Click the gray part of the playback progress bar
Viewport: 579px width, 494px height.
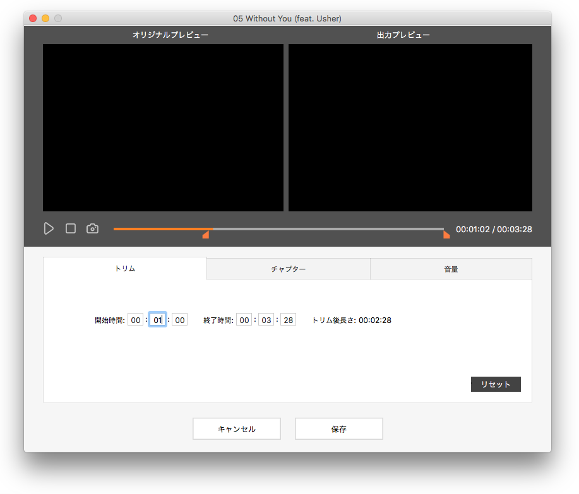(x=328, y=229)
